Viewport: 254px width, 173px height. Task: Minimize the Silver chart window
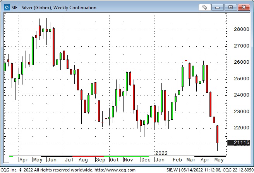point(217,7)
